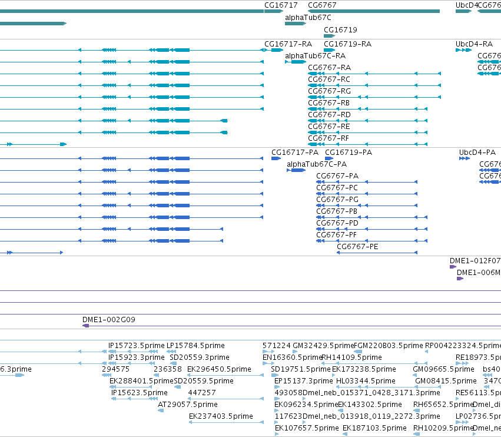Open the EK296450.5prime EST label
501x437 pixels.
tap(219, 369)
